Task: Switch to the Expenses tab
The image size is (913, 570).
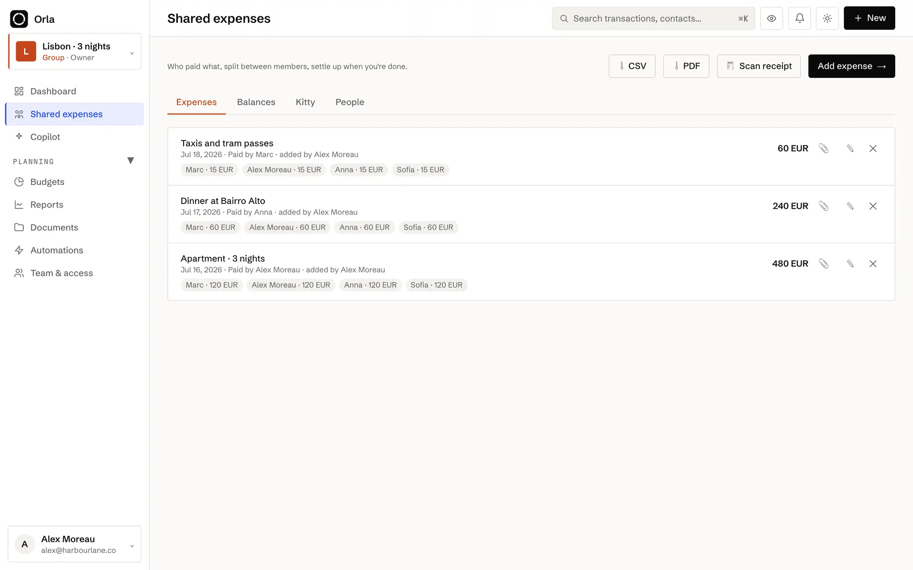Action: [x=196, y=102]
